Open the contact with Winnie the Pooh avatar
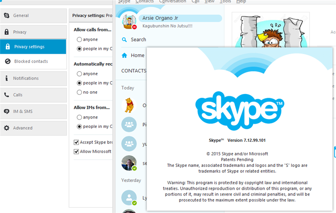 (x=129, y=105)
